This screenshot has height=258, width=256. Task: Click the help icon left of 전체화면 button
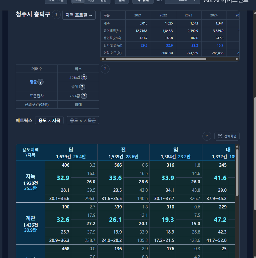[207, 136]
